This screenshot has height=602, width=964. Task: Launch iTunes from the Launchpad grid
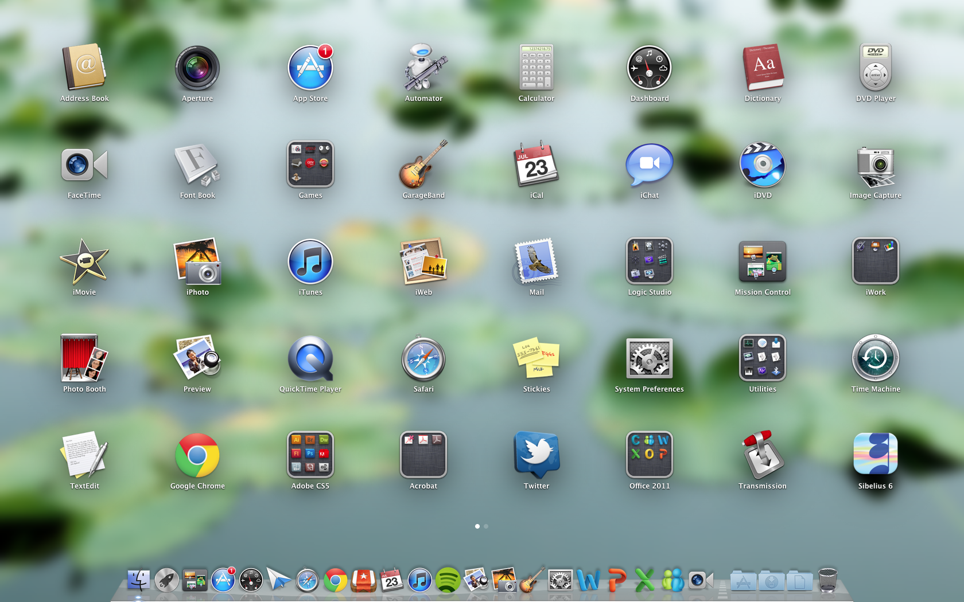click(310, 261)
